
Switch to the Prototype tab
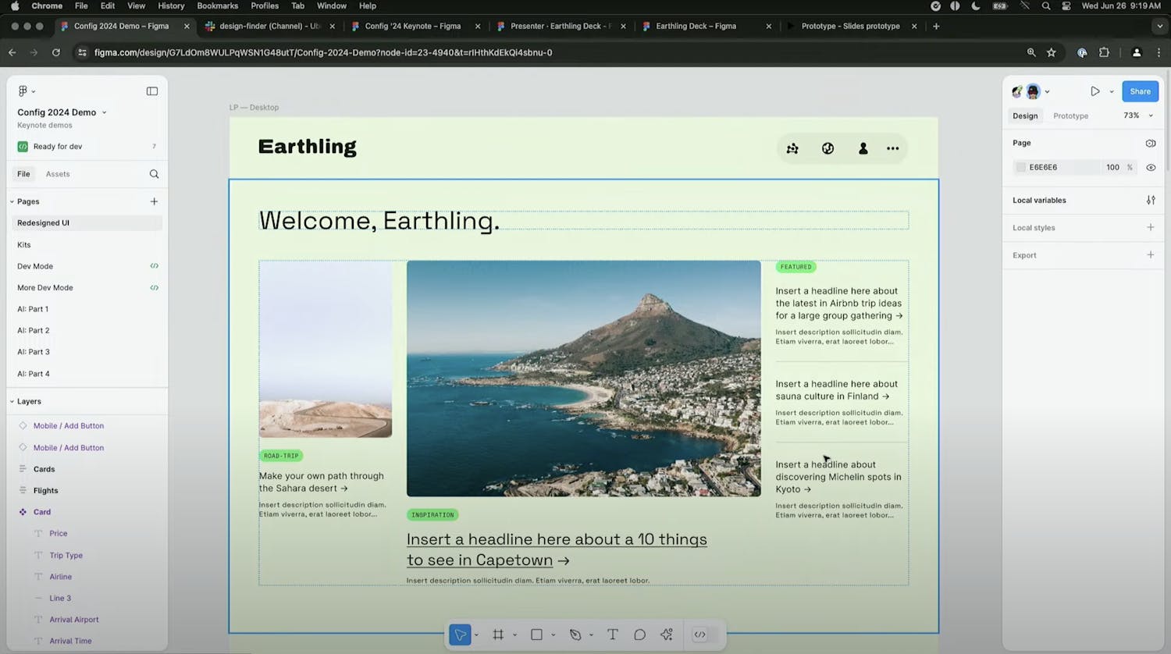(1070, 116)
